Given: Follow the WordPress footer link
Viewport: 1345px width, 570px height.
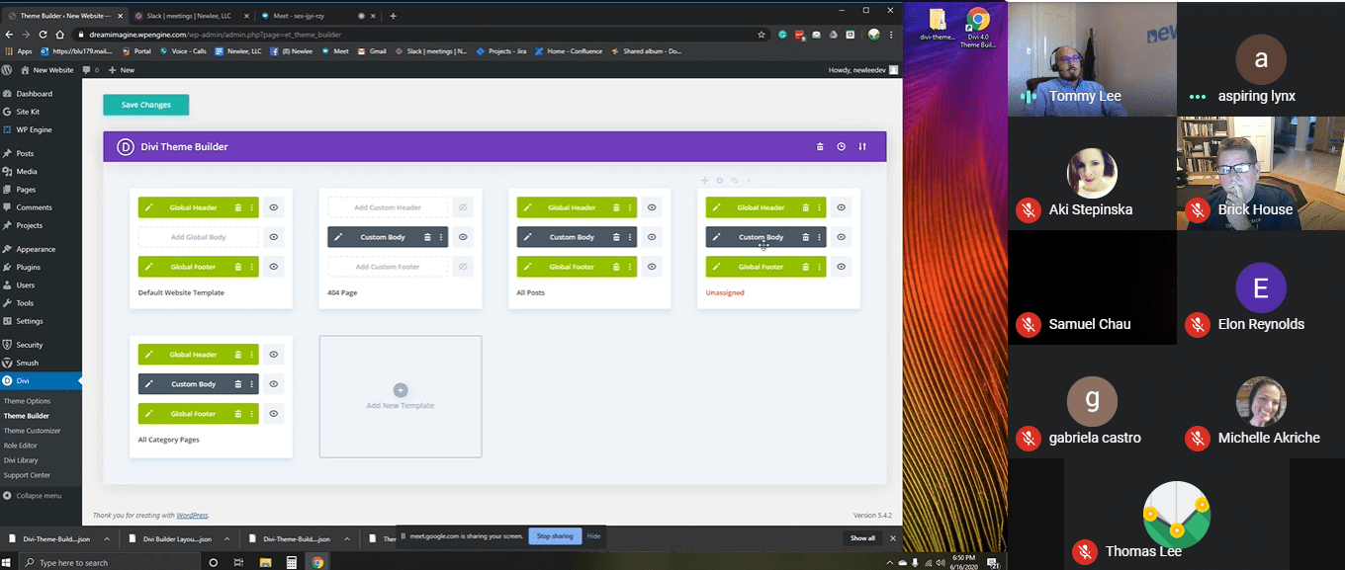Looking at the screenshot, I should click(x=192, y=515).
